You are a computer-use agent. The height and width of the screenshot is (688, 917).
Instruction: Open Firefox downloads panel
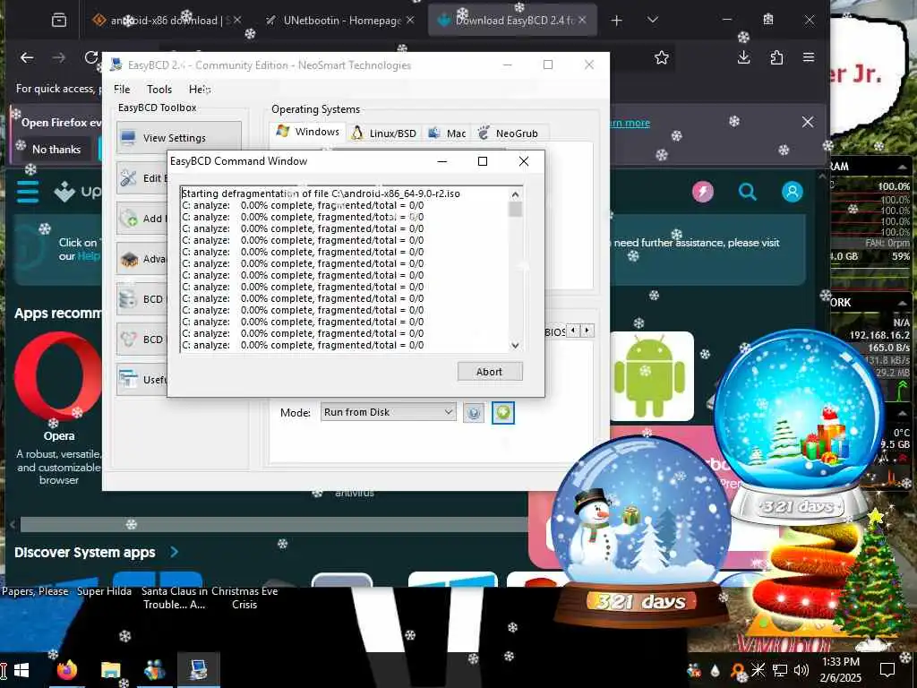coord(744,57)
